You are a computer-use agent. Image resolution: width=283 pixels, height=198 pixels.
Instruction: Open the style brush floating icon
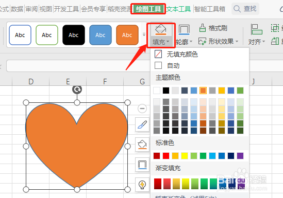pos(142,124)
